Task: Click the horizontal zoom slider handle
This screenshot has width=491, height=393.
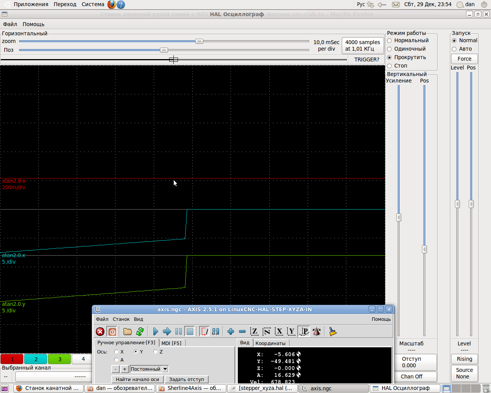Action: coord(199,41)
